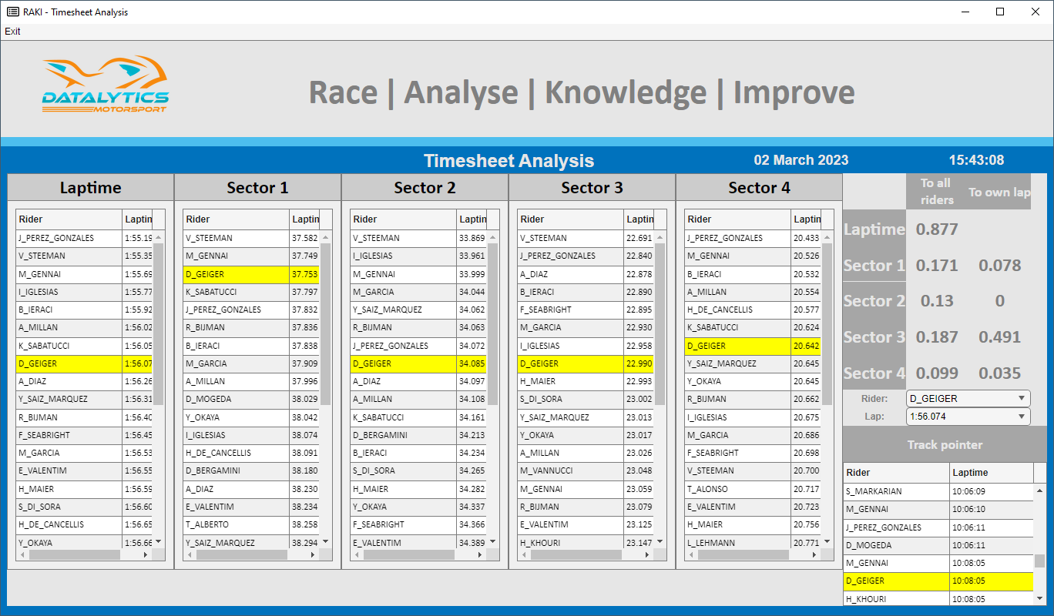Click the RAKI app icon in title bar
Image resolution: width=1054 pixels, height=616 pixels.
[x=12, y=12]
